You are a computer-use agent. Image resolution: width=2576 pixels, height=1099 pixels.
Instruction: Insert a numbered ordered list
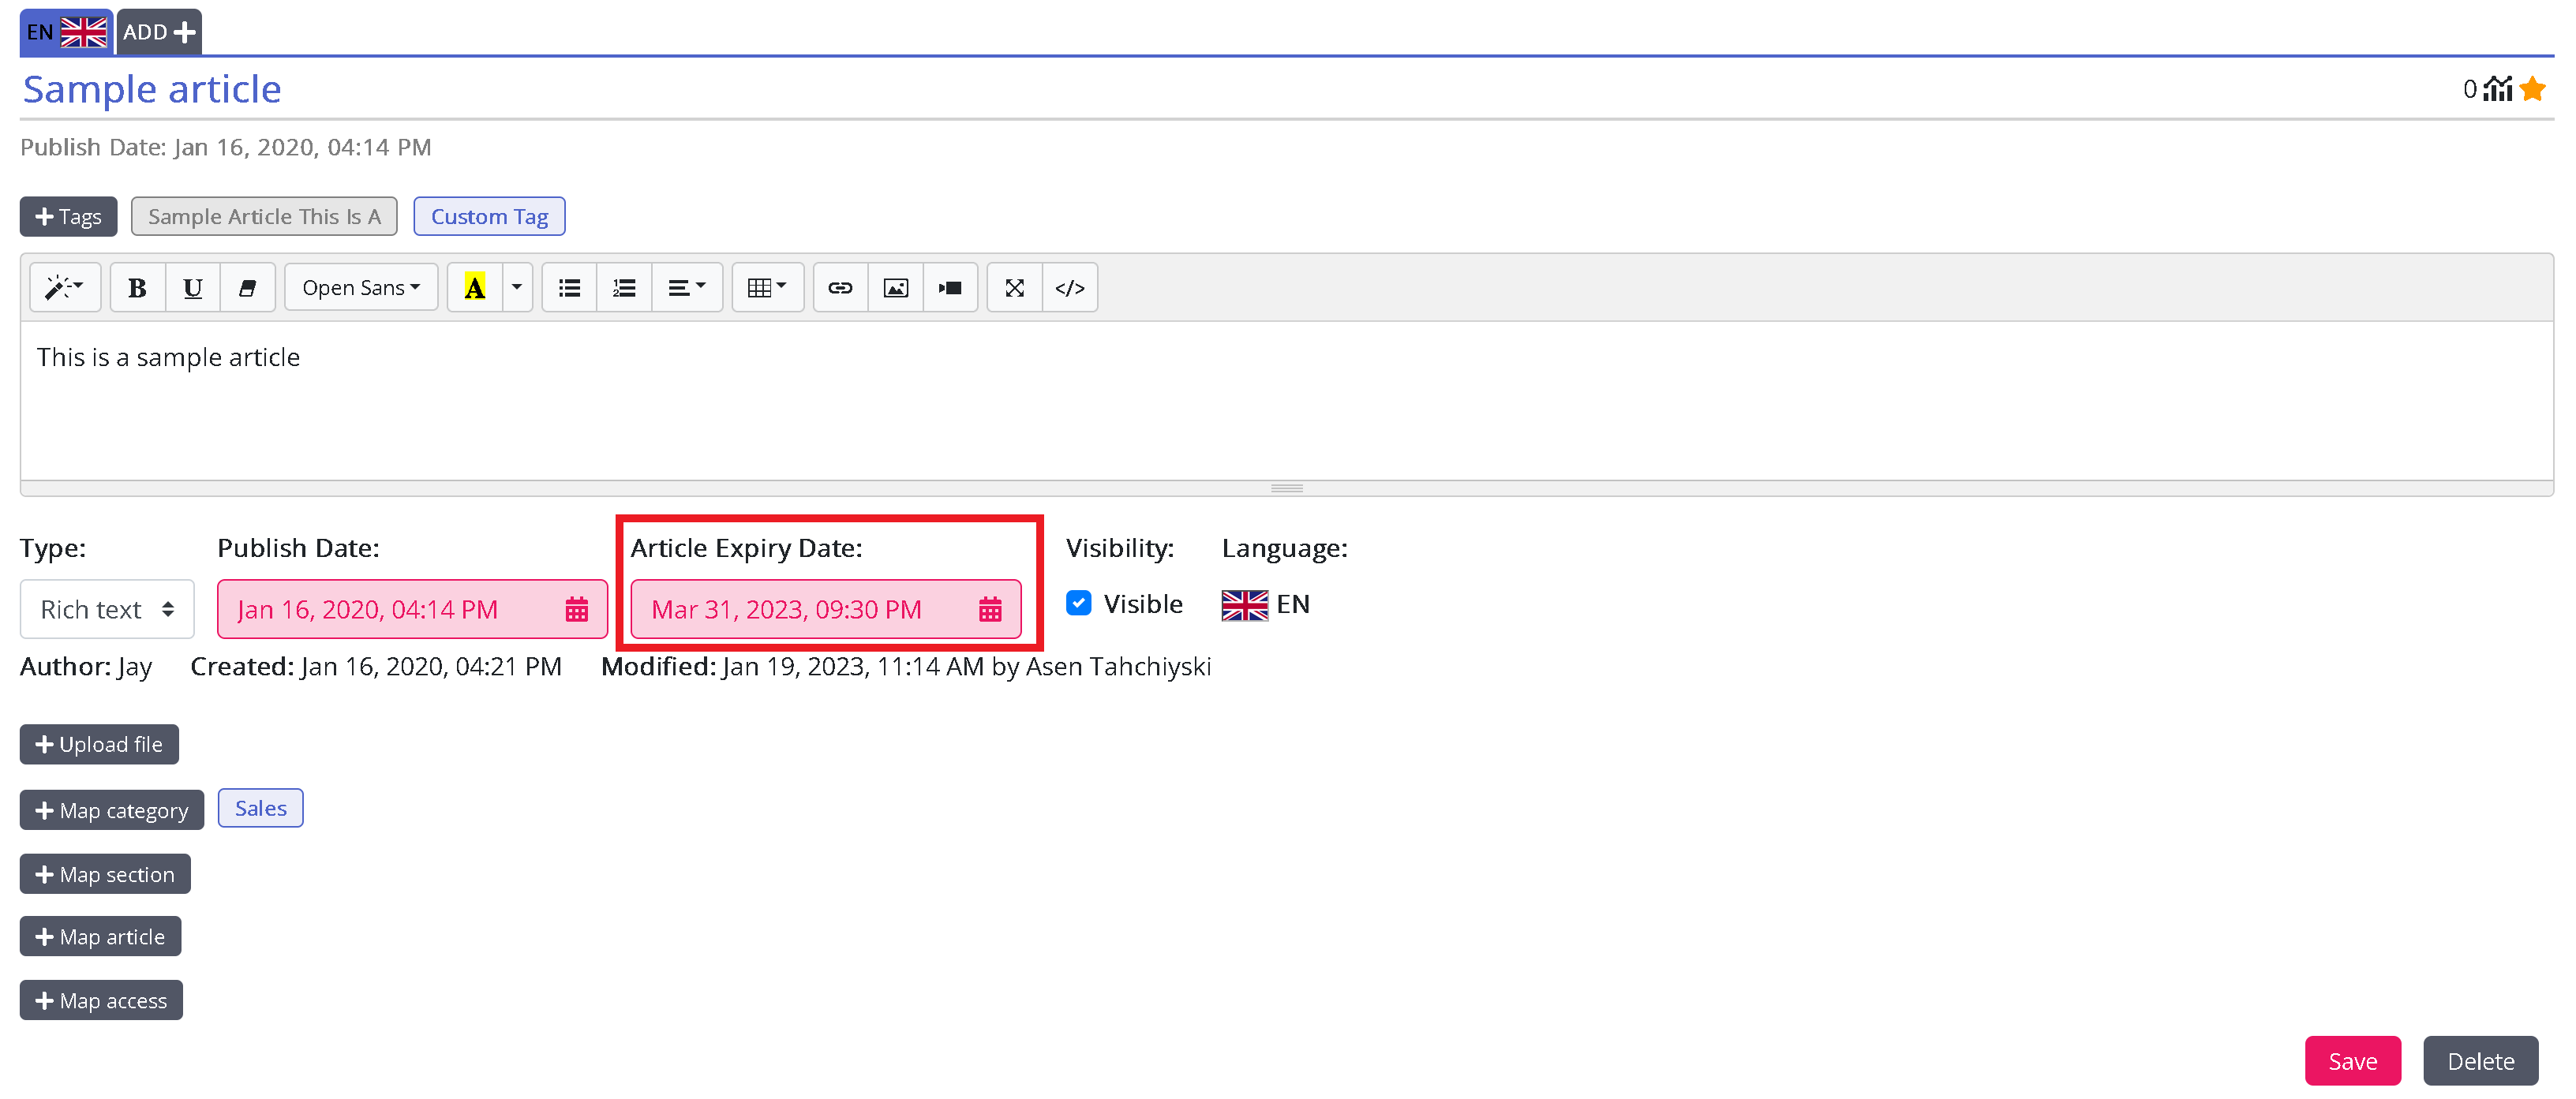point(624,288)
